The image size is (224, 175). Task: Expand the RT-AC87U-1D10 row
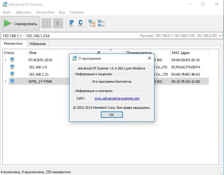[x=6, y=60]
